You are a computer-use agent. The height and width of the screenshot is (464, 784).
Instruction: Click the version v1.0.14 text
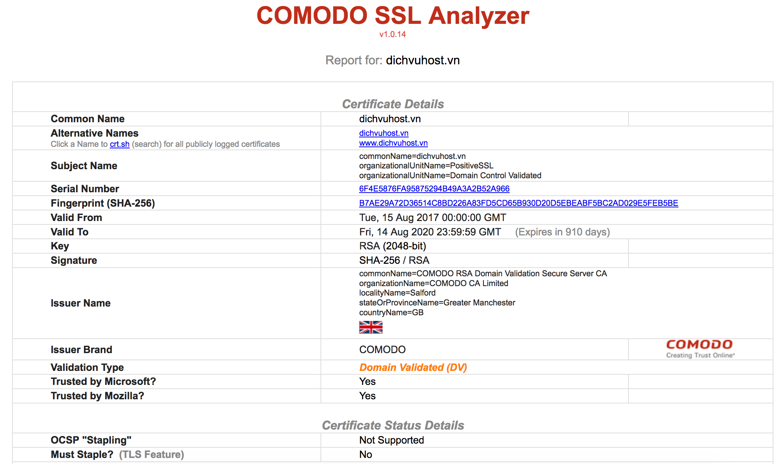click(392, 34)
